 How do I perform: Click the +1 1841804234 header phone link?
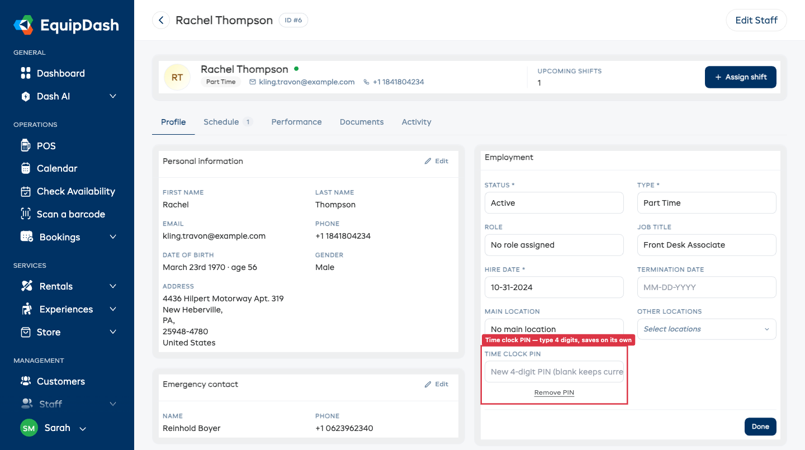399,82
